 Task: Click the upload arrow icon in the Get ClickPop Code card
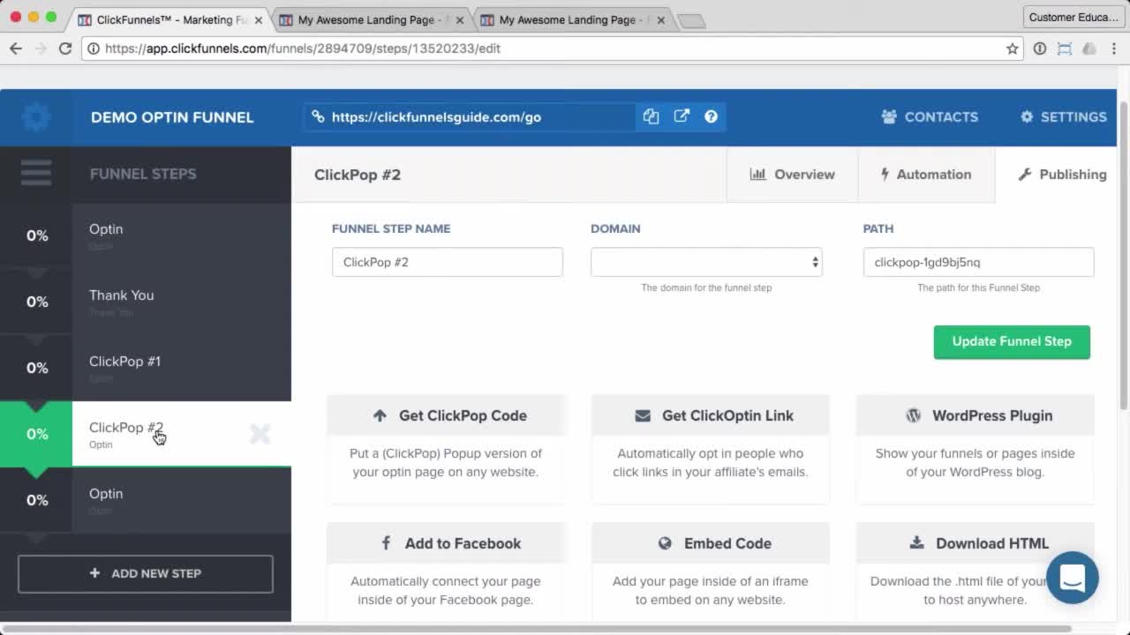pos(380,415)
